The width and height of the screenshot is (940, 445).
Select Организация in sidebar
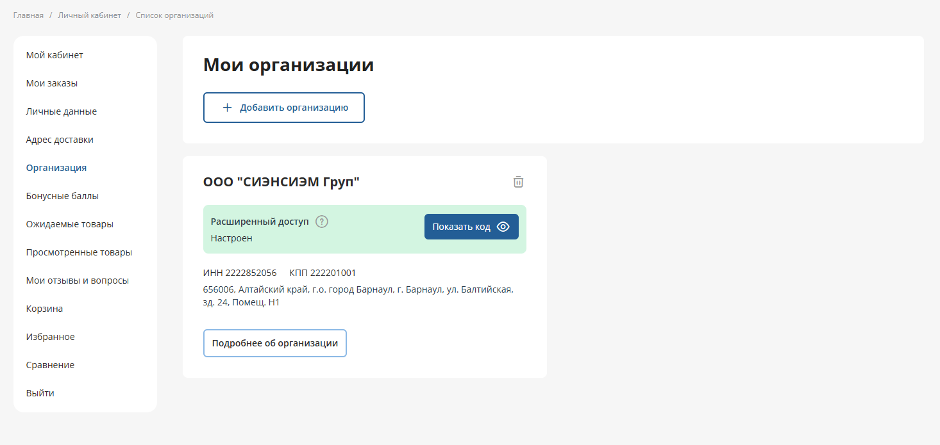(56, 168)
